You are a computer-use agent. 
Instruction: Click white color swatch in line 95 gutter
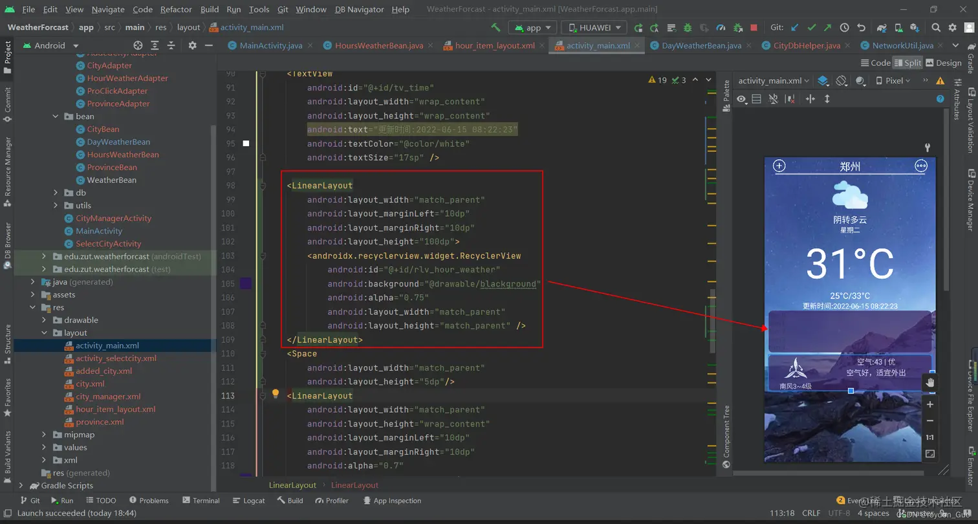[246, 144]
